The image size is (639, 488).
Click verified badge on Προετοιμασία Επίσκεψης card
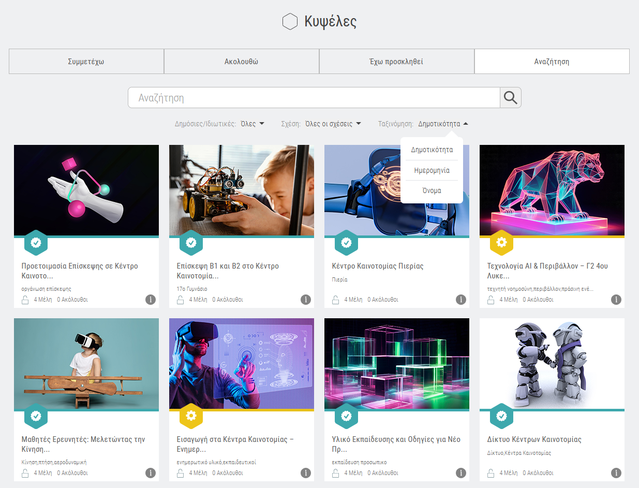pyautogui.click(x=36, y=242)
